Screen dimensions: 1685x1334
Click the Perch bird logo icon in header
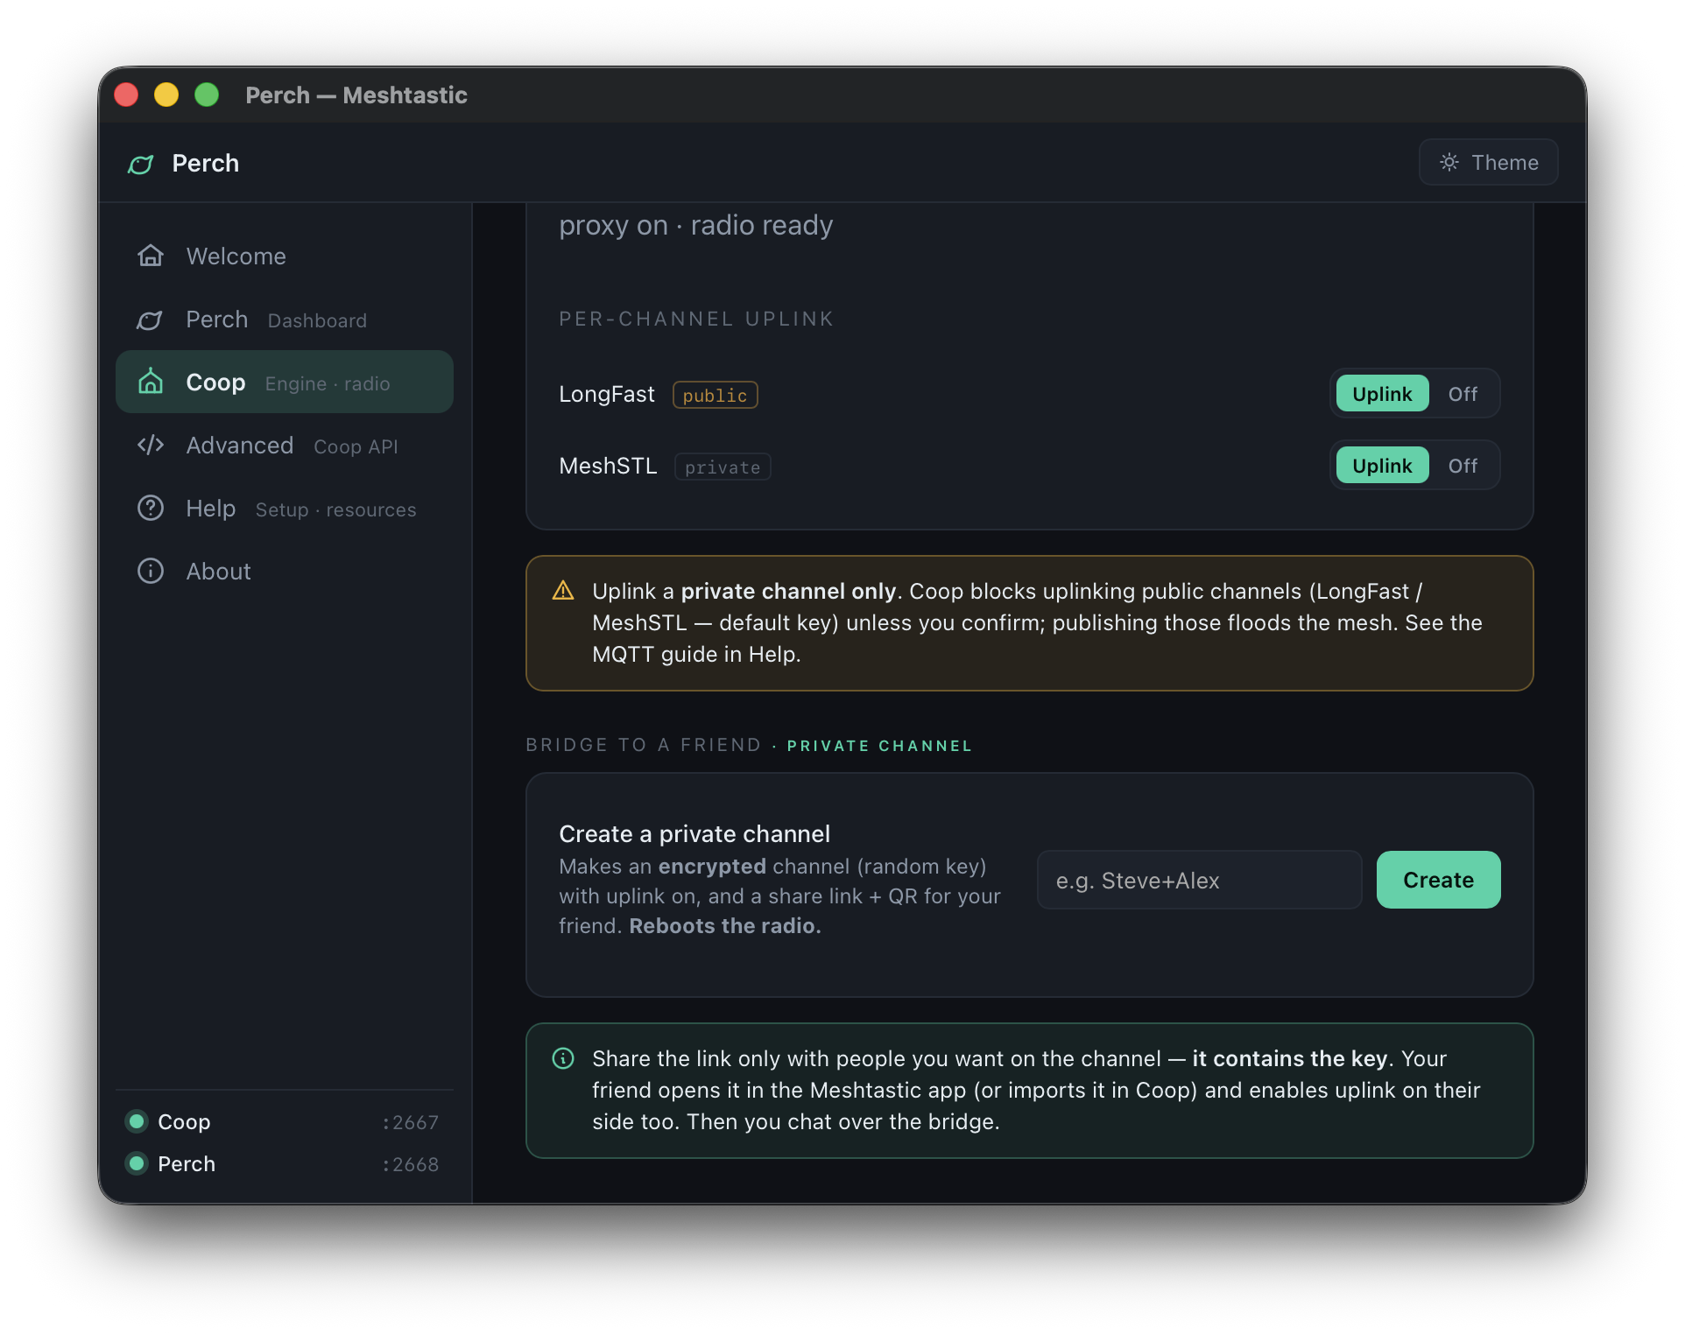click(140, 164)
